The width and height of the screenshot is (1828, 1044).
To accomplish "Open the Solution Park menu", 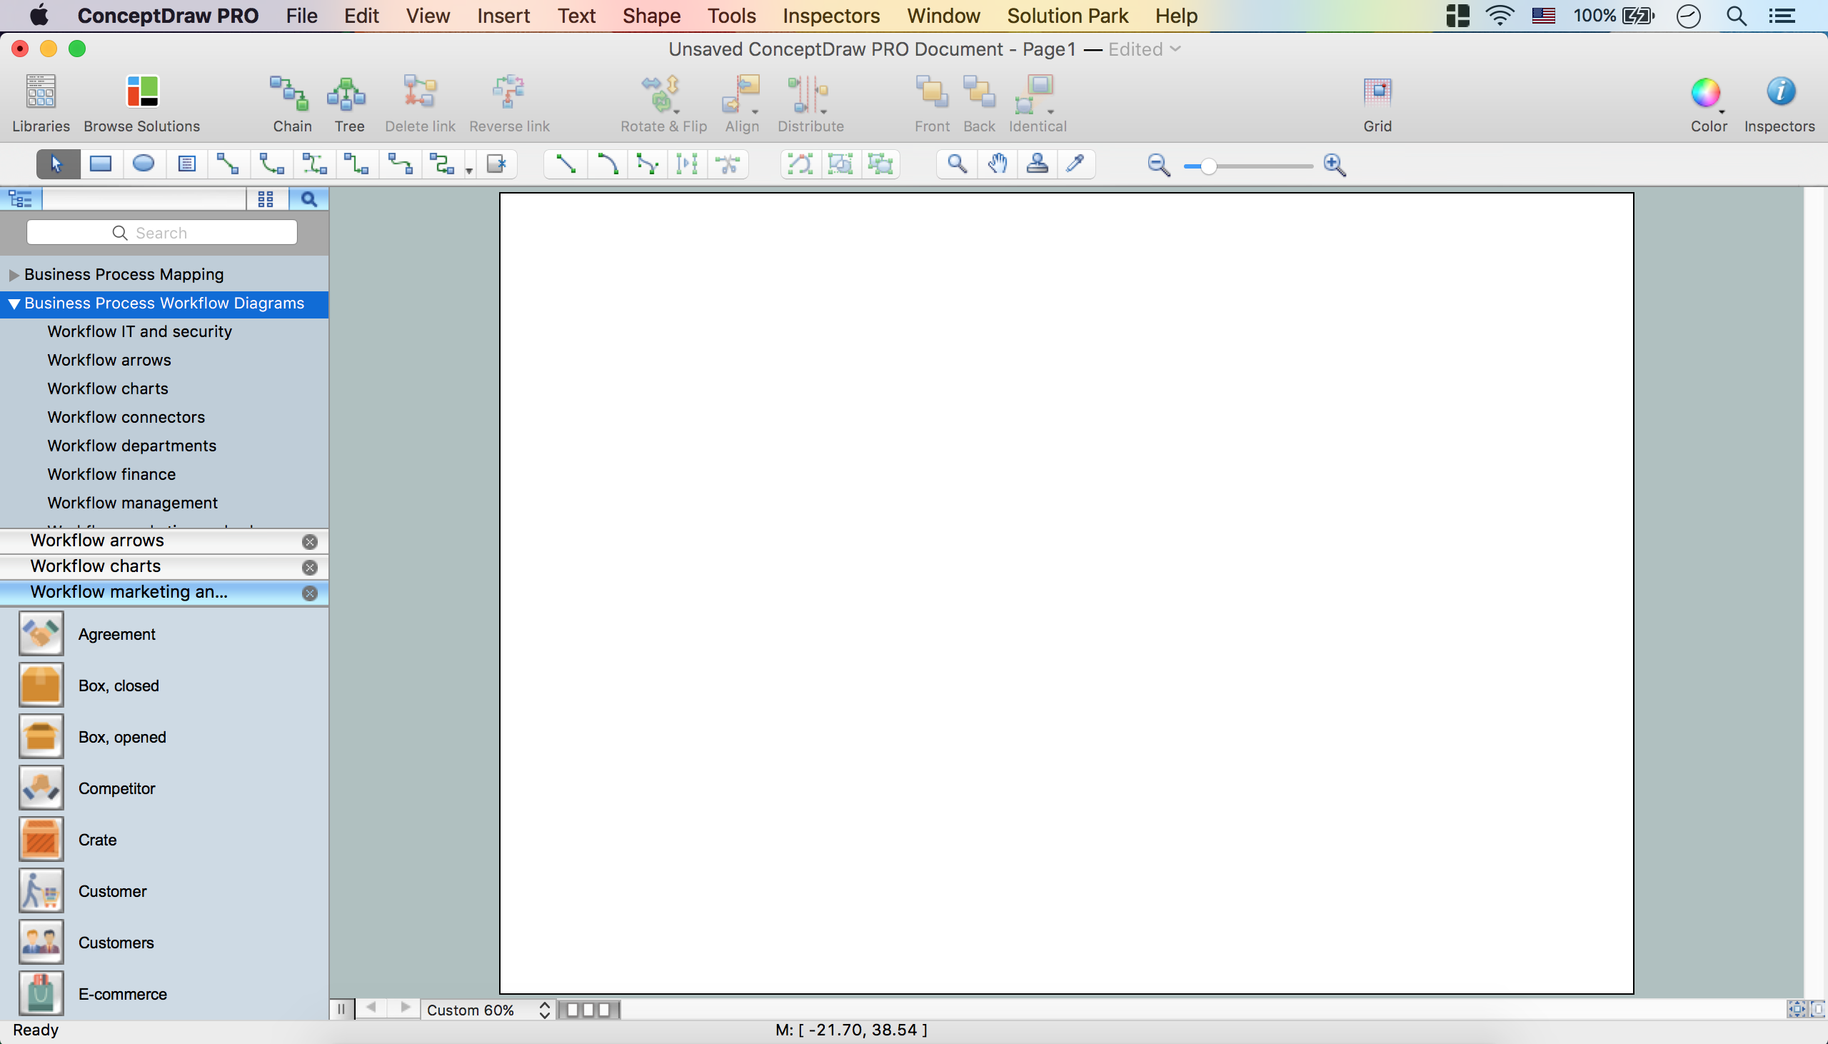I will (x=1067, y=16).
